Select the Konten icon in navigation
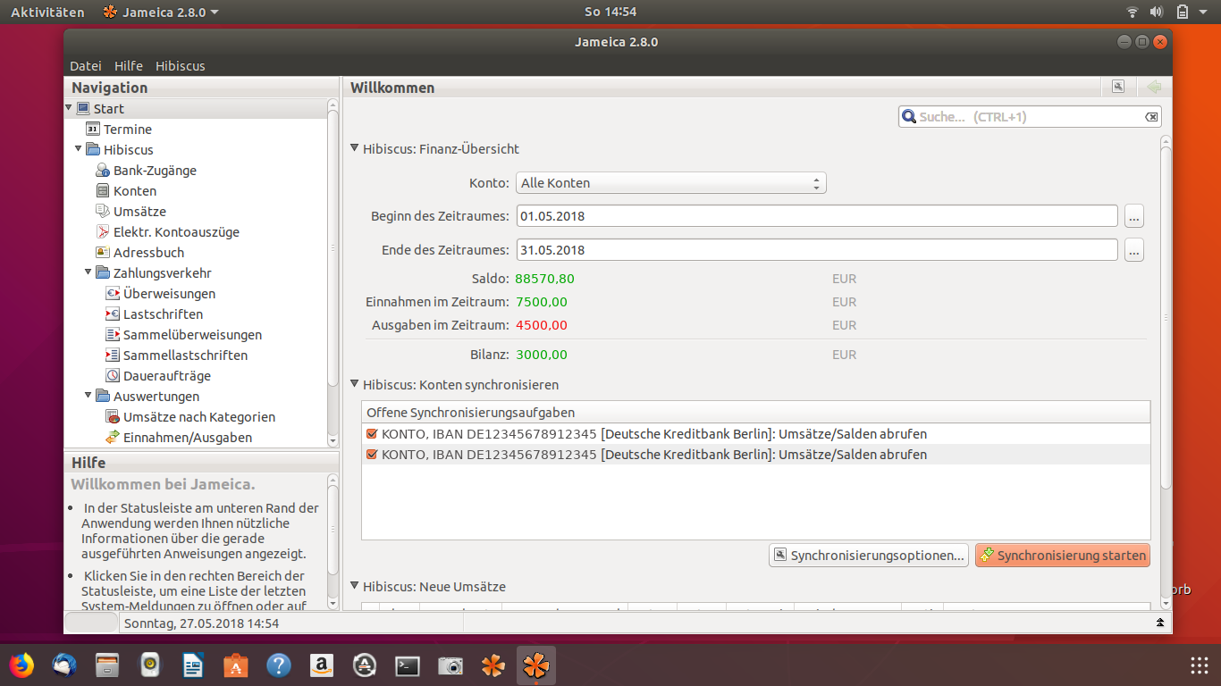The height and width of the screenshot is (686, 1221). click(102, 191)
